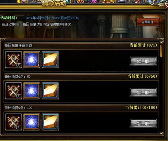
Task: Claim the 每日消费Q点 50 reward with 领取
Action: (143, 92)
